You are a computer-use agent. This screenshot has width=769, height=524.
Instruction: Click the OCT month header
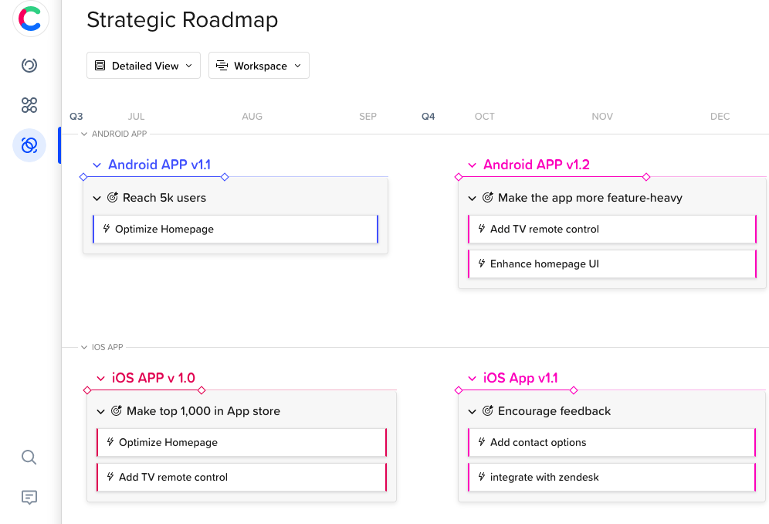point(485,117)
